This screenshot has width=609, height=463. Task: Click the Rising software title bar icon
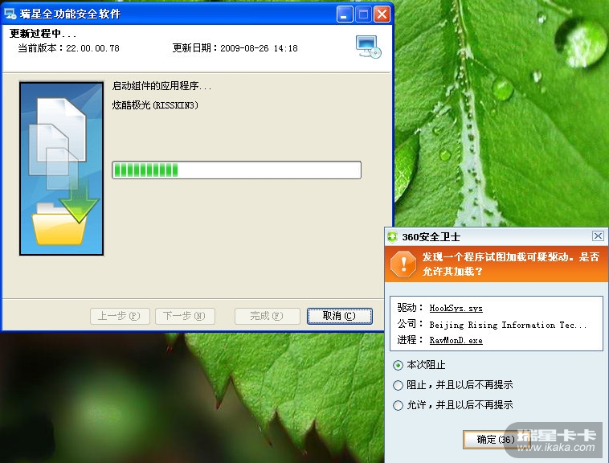[x=10, y=14]
